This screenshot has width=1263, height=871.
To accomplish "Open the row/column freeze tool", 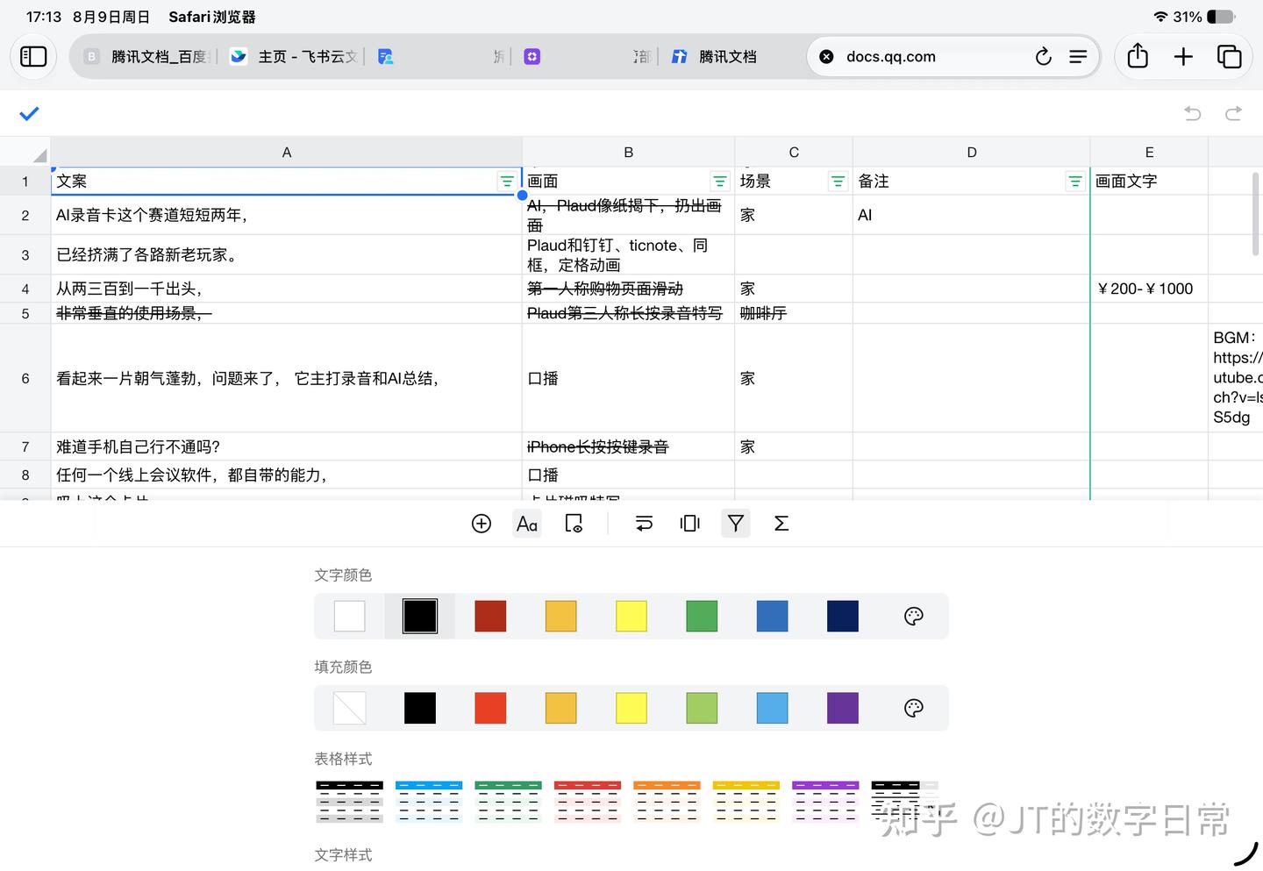I will click(x=690, y=524).
